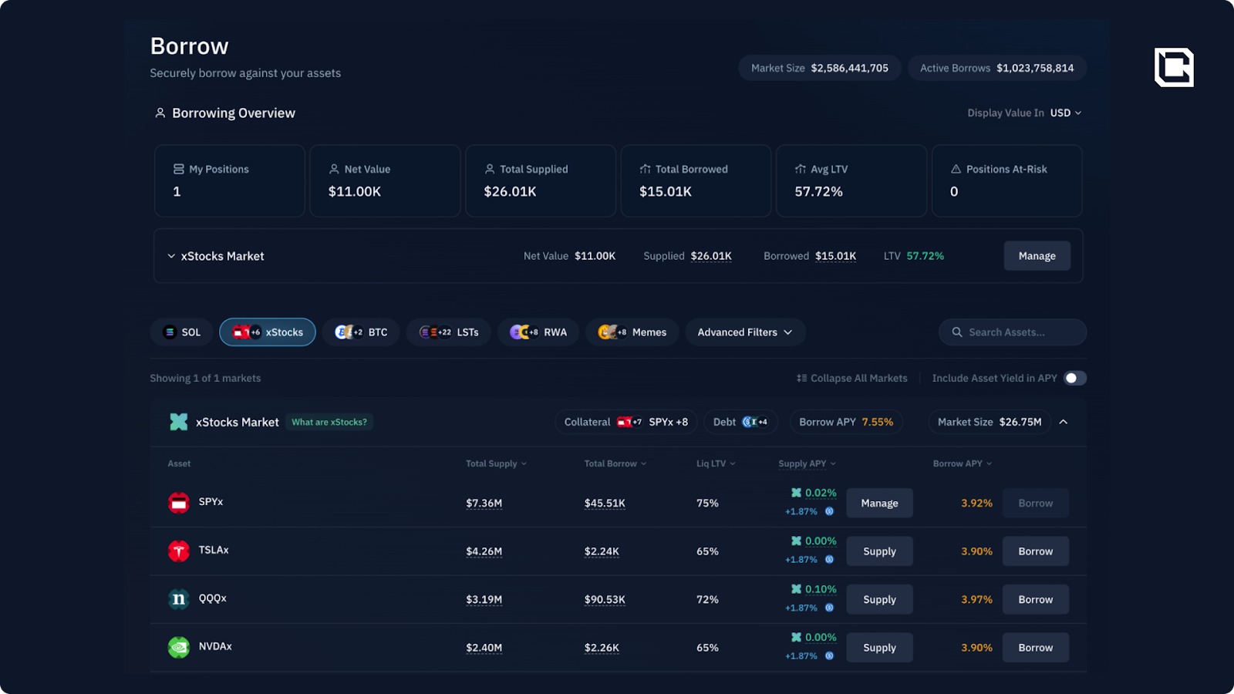Image resolution: width=1234 pixels, height=694 pixels.
Task: Click the Kamino logo in top right
Action: pos(1173,67)
